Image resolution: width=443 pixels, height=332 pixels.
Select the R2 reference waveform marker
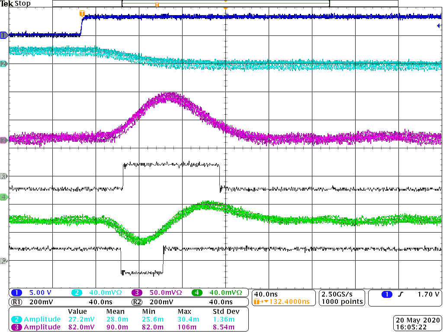click(4, 261)
